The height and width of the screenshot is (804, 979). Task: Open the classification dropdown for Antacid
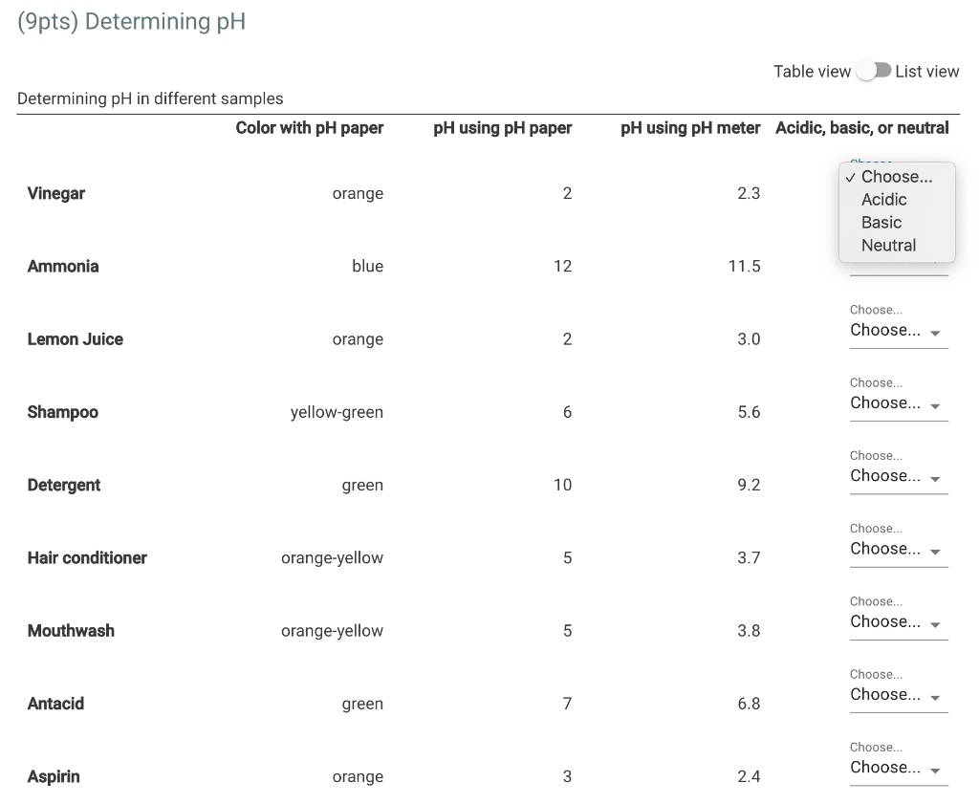(x=889, y=694)
